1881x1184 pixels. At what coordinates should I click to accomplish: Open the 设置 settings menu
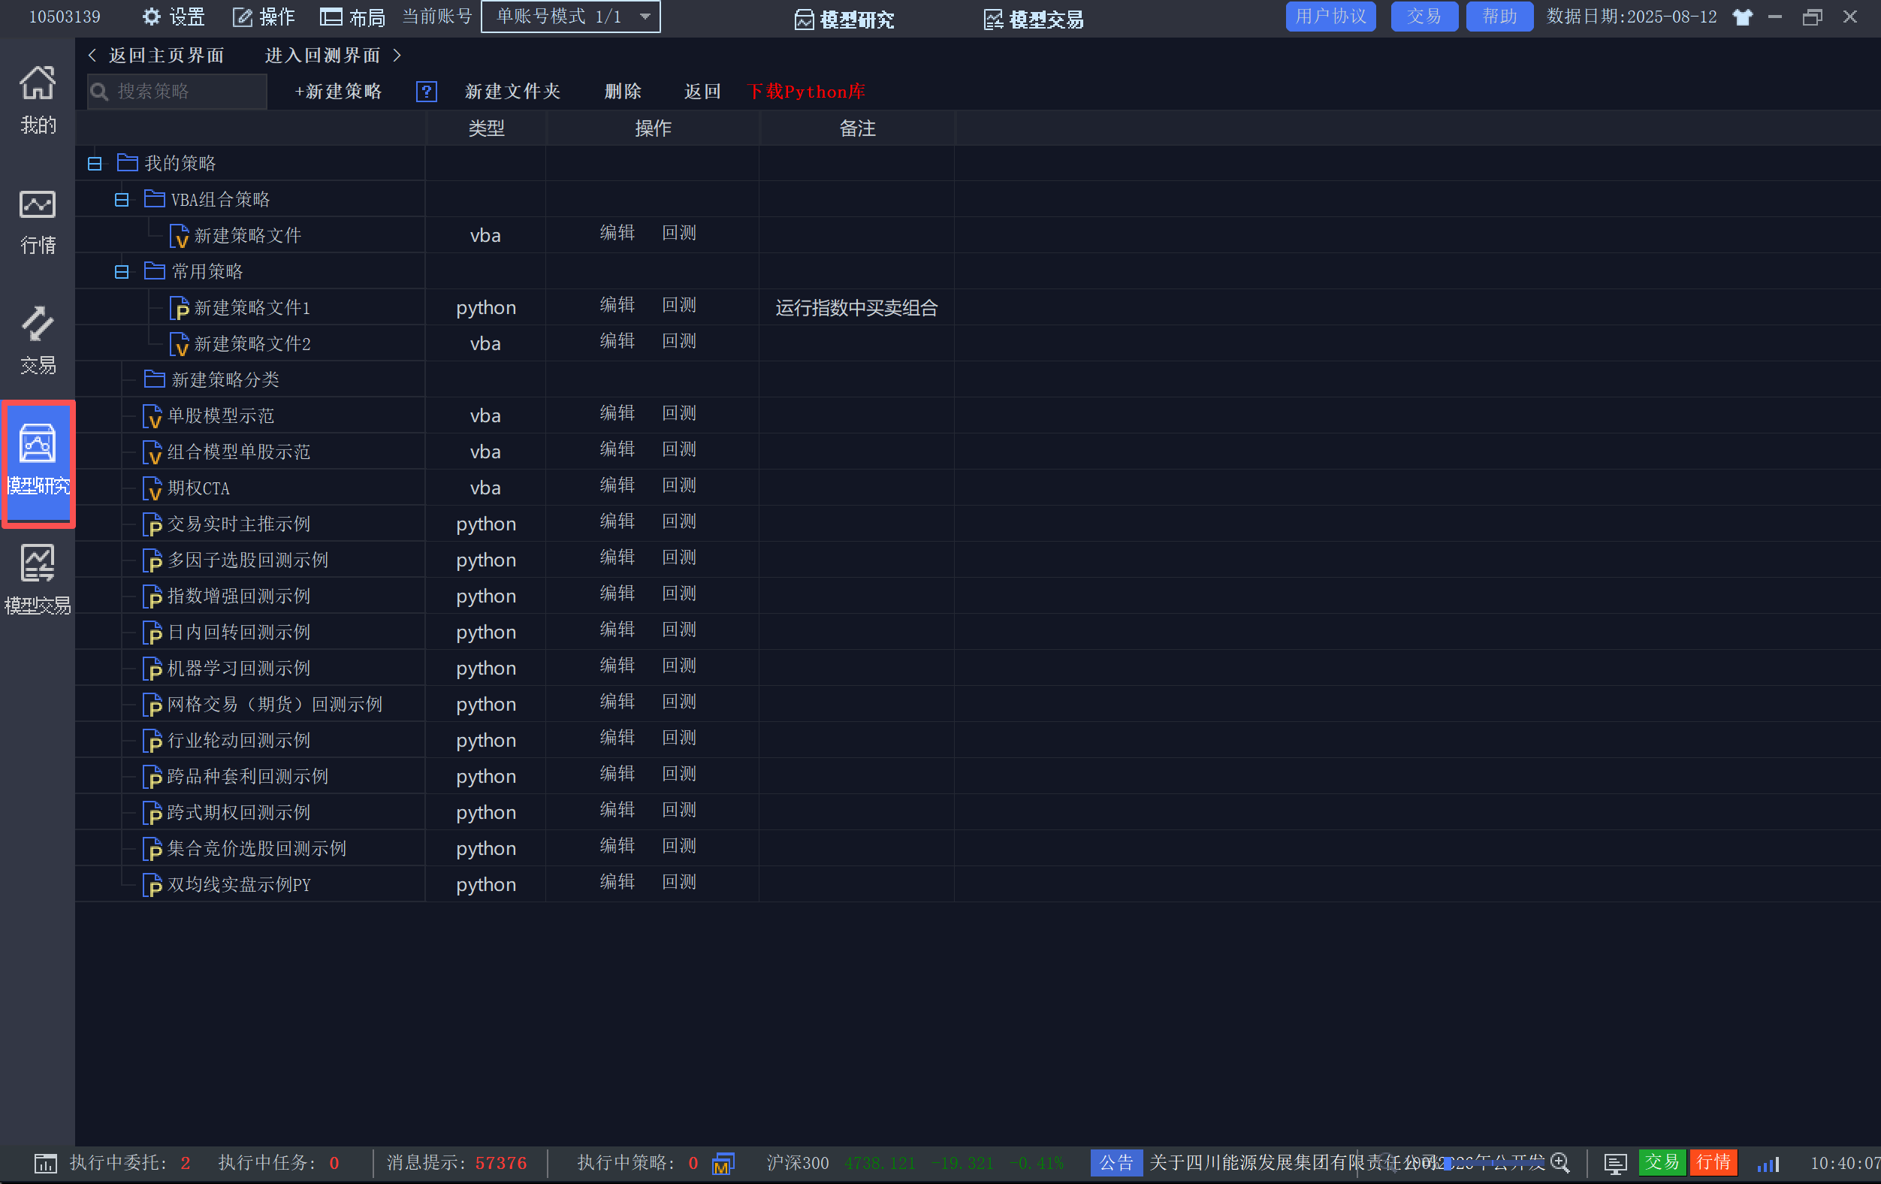tap(174, 17)
